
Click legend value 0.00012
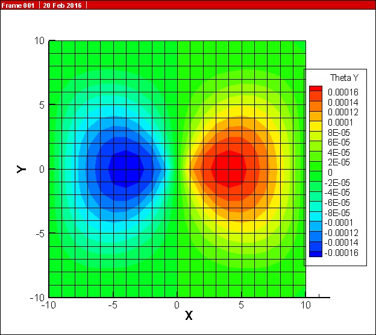pos(343,112)
